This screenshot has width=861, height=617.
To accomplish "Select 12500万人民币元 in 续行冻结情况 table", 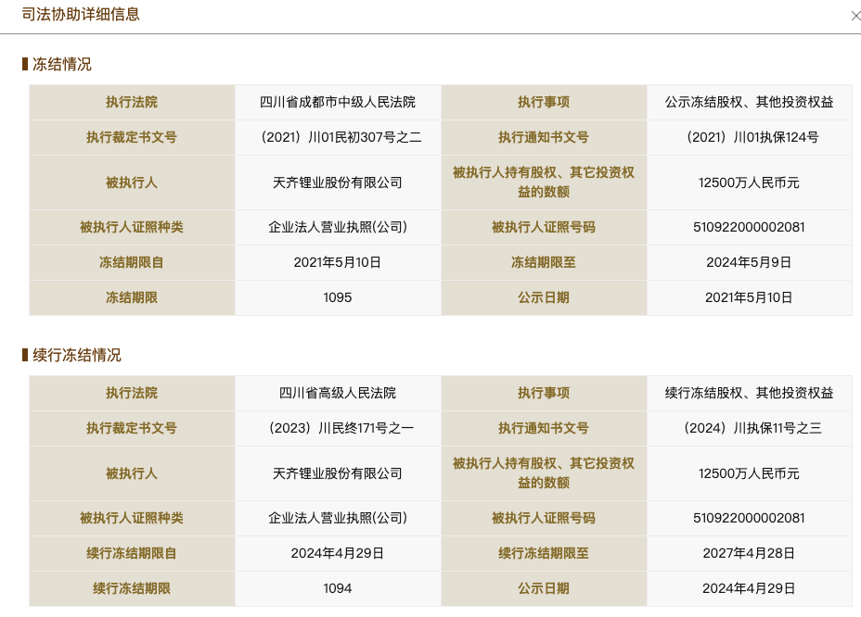I will coord(749,473).
